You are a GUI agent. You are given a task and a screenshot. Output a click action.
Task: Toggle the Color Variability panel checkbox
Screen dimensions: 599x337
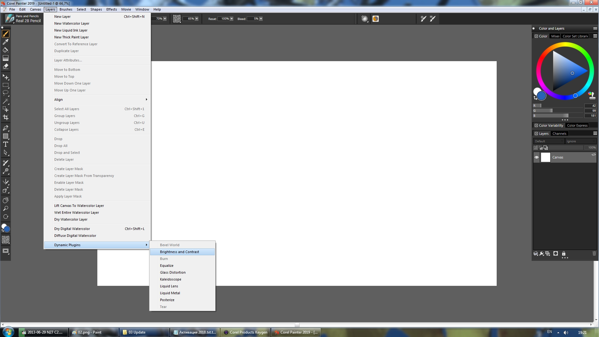[536, 125]
